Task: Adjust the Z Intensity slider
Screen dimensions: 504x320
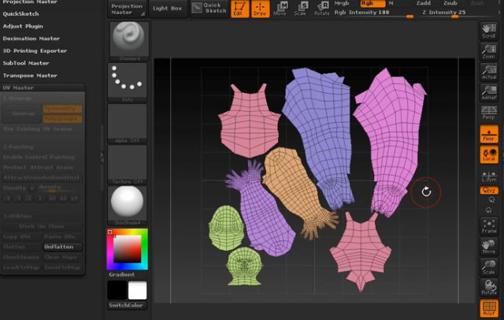Action: tap(460, 13)
